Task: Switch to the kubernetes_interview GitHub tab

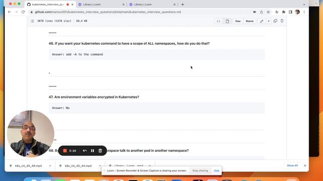Action: coord(48,5)
